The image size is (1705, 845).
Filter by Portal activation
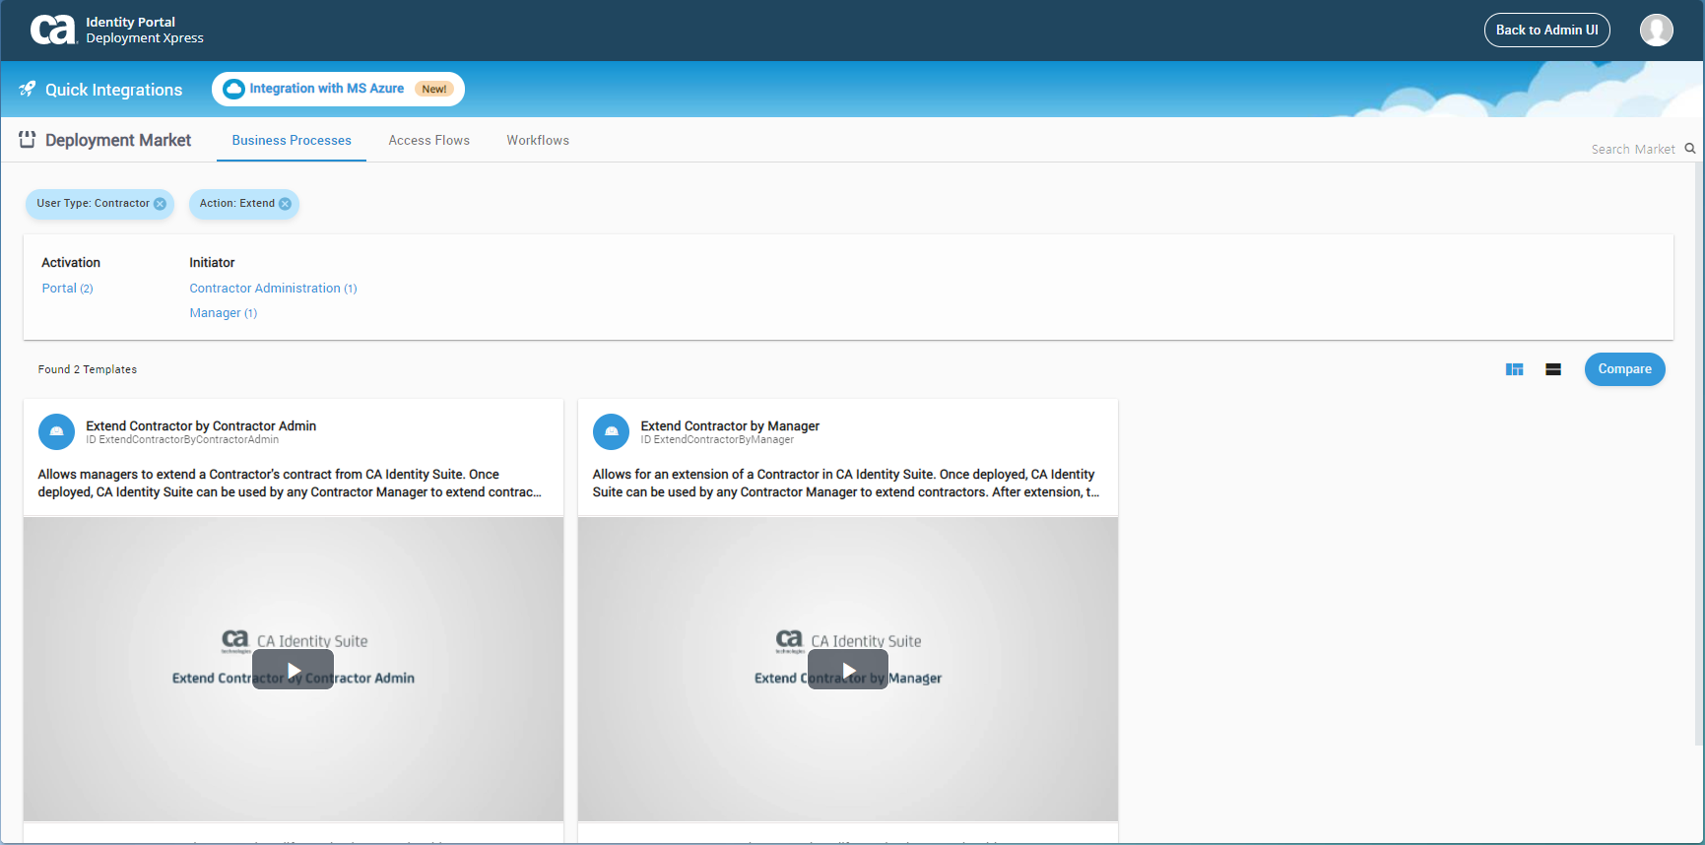pyautogui.click(x=67, y=289)
